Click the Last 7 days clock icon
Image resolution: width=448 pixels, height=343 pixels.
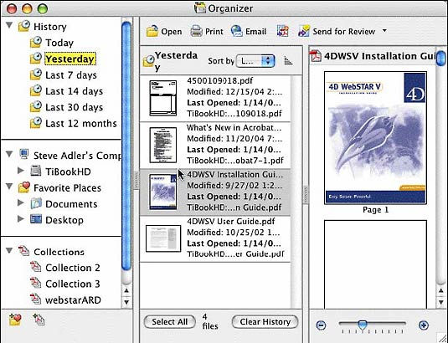[36, 74]
